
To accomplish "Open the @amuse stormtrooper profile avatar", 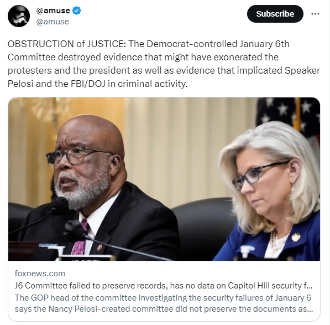I will (x=19, y=16).
